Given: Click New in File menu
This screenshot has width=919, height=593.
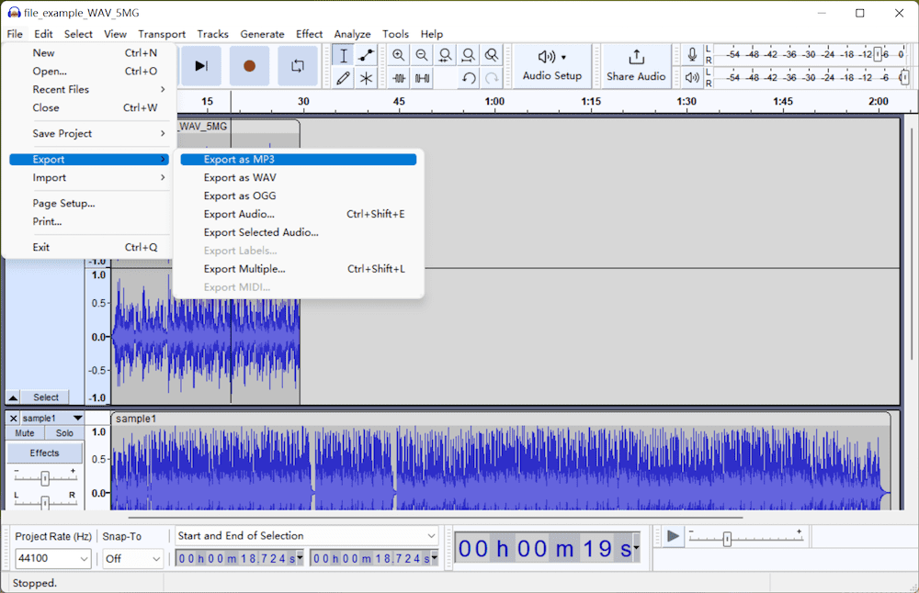Looking at the screenshot, I should pyautogui.click(x=89, y=52).
